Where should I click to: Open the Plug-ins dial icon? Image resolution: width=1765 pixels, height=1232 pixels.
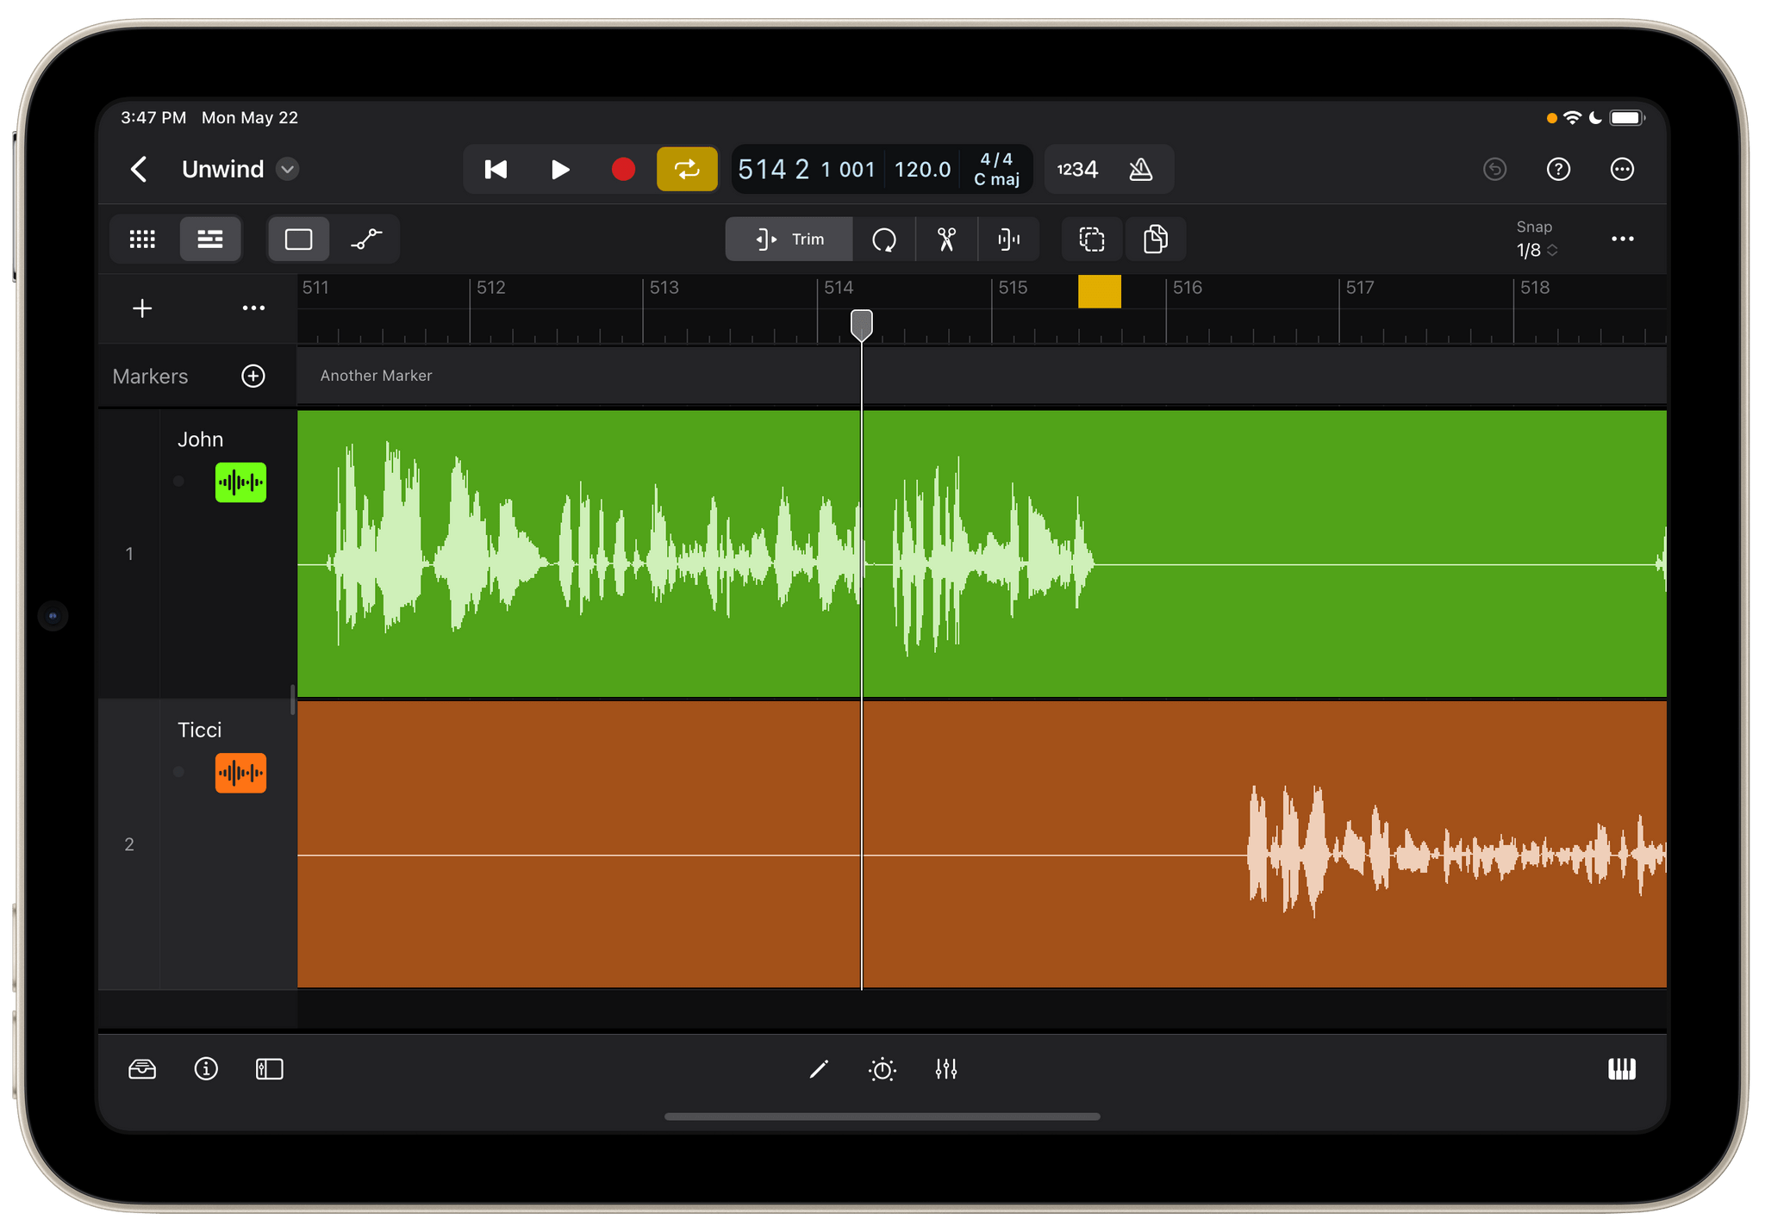(x=882, y=1069)
